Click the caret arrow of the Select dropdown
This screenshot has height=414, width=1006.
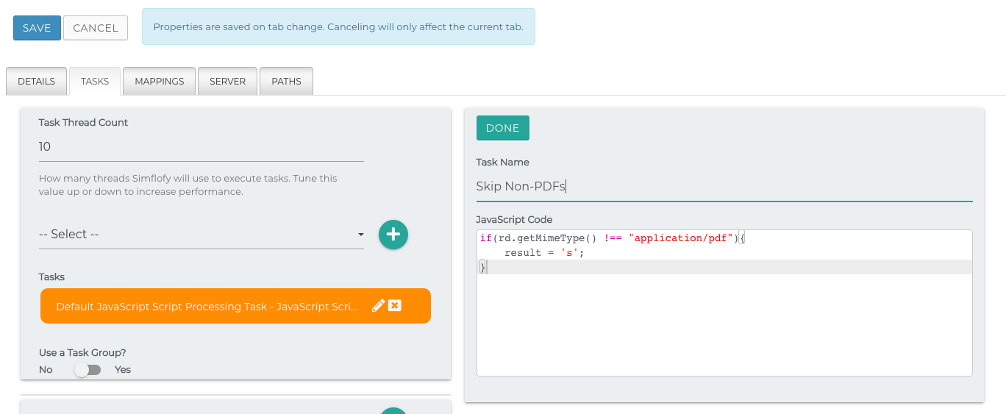click(x=360, y=235)
